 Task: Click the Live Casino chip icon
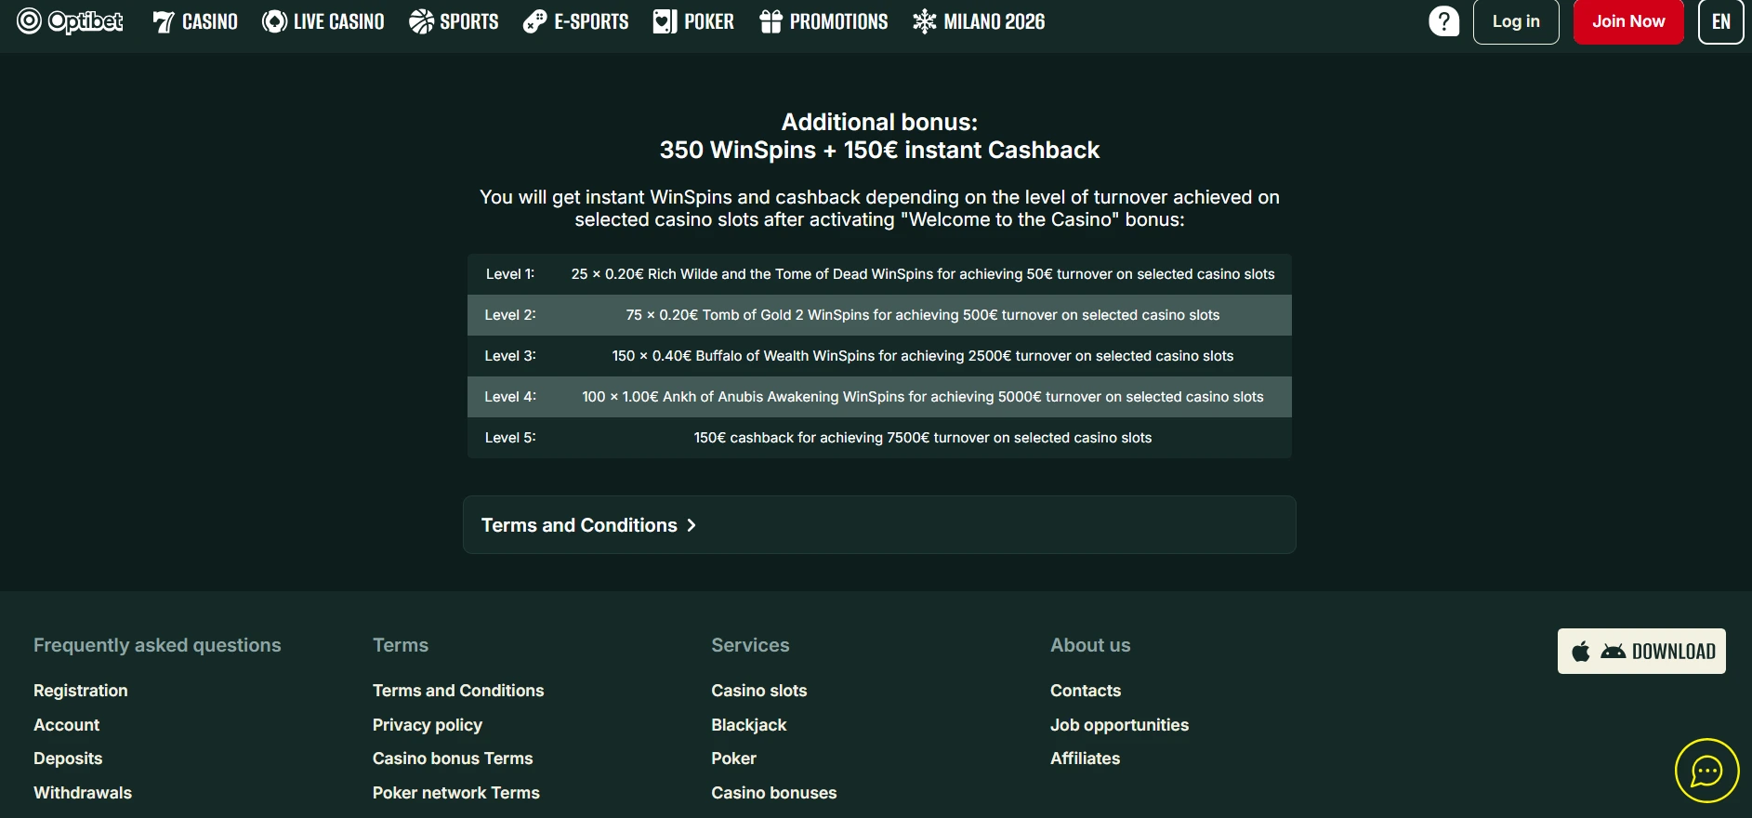click(x=274, y=21)
